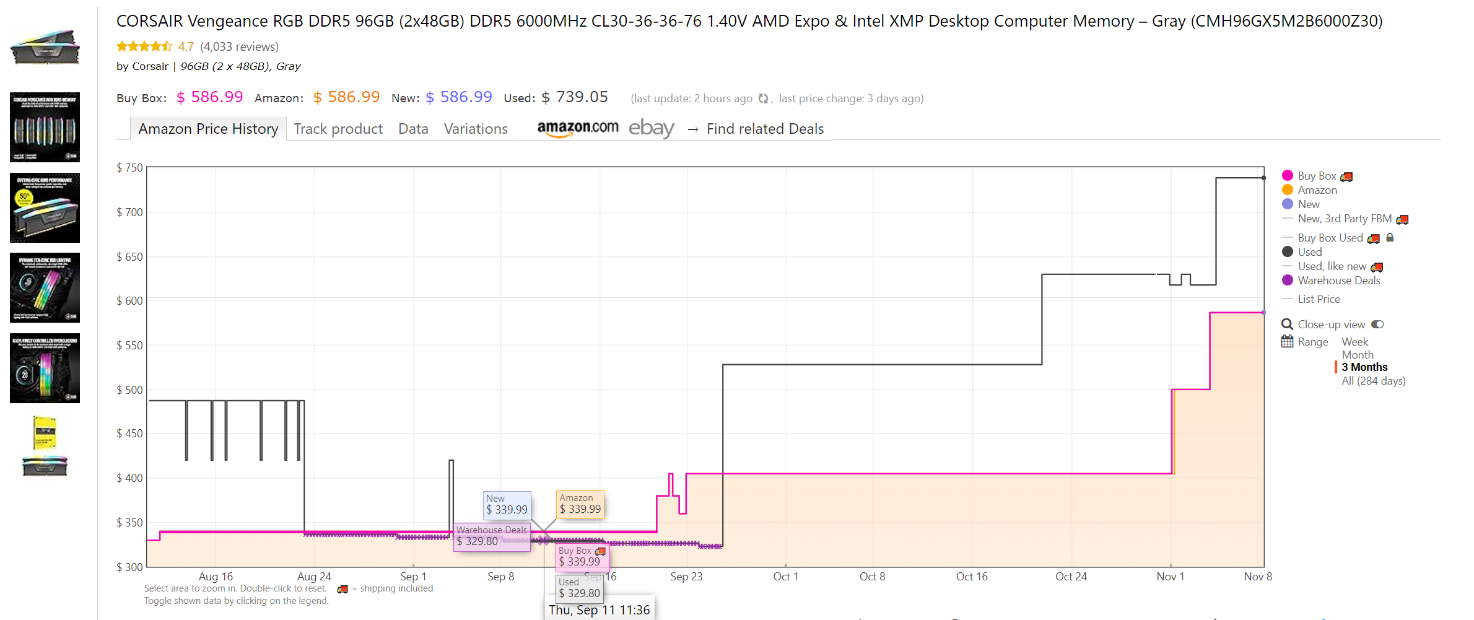Open the Track product tab
Screen dimensions: 1474x620
point(338,129)
